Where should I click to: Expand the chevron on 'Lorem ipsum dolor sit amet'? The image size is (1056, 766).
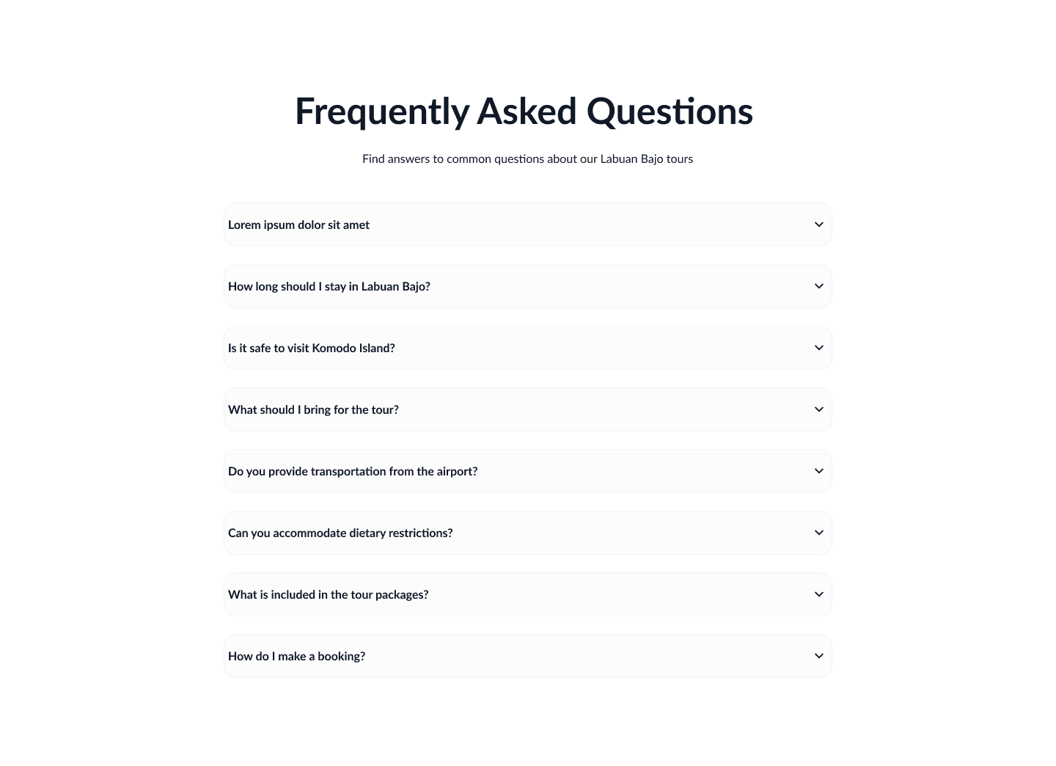point(818,225)
